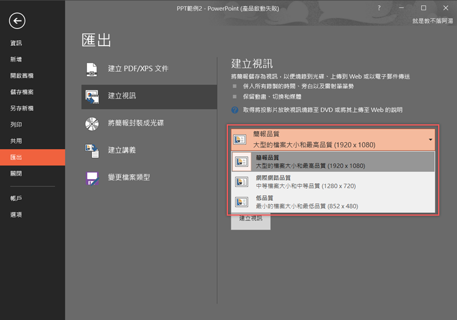This screenshot has width=457, height=320.
Task: Open the DVD burning help link
Action: 323,110
